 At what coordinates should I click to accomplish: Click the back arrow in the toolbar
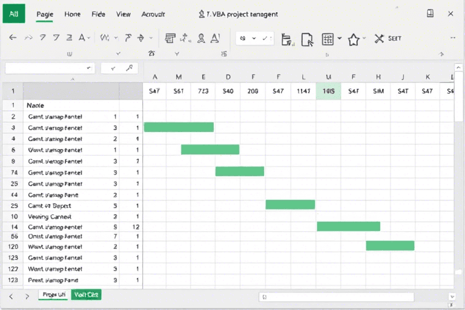pos(13,38)
